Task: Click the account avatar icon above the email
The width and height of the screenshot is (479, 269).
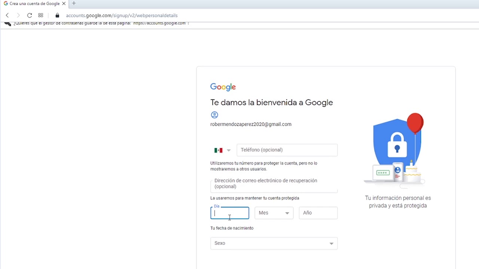Action: pos(214,115)
